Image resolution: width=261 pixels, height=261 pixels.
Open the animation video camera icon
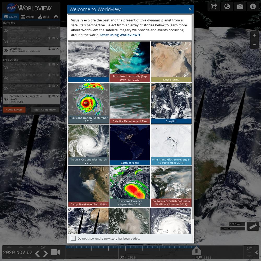coord(55,252)
